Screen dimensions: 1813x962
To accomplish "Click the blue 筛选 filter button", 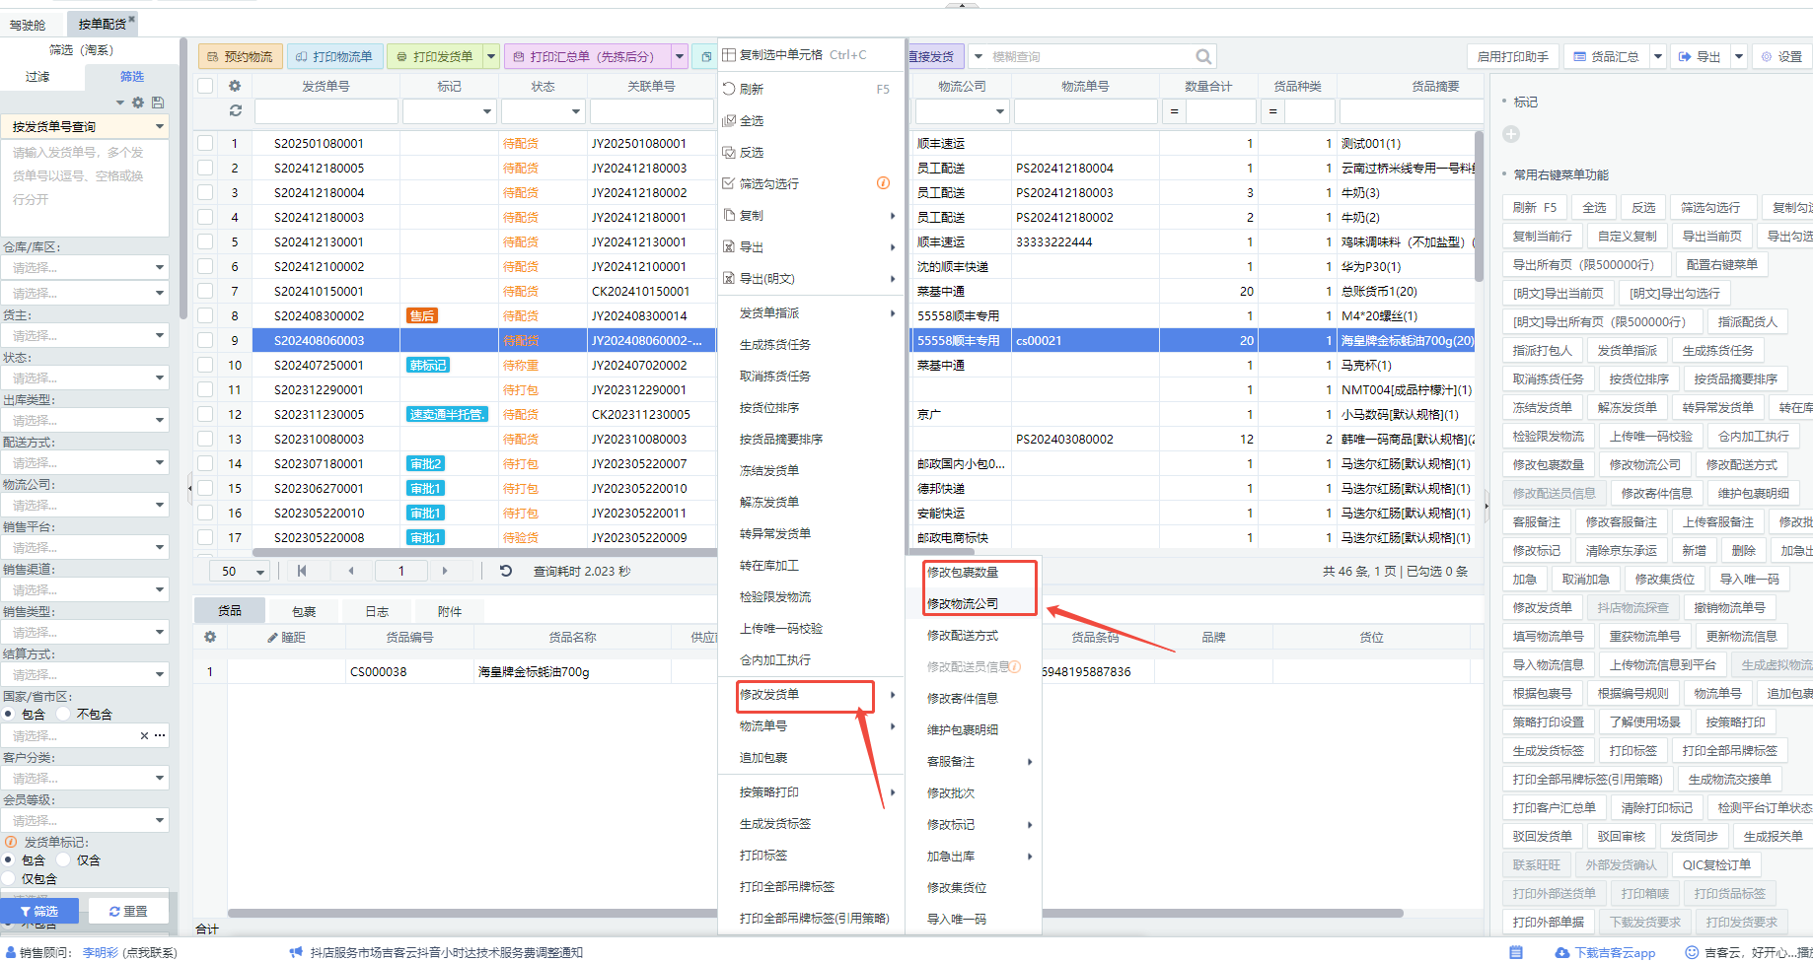I will pos(39,911).
